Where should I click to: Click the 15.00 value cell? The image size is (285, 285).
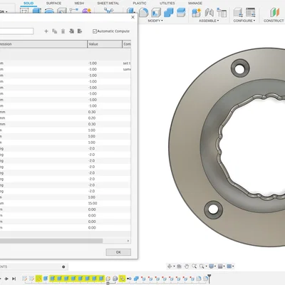point(93,203)
